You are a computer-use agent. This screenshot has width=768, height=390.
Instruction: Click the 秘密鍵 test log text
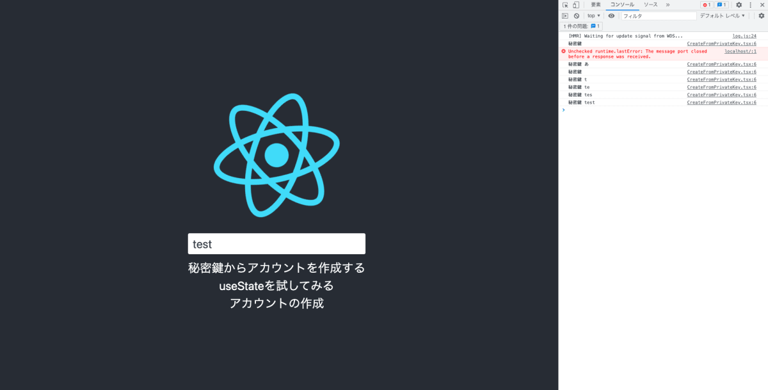pyautogui.click(x=581, y=102)
